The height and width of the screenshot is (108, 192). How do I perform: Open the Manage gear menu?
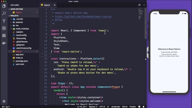(x=4, y=101)
